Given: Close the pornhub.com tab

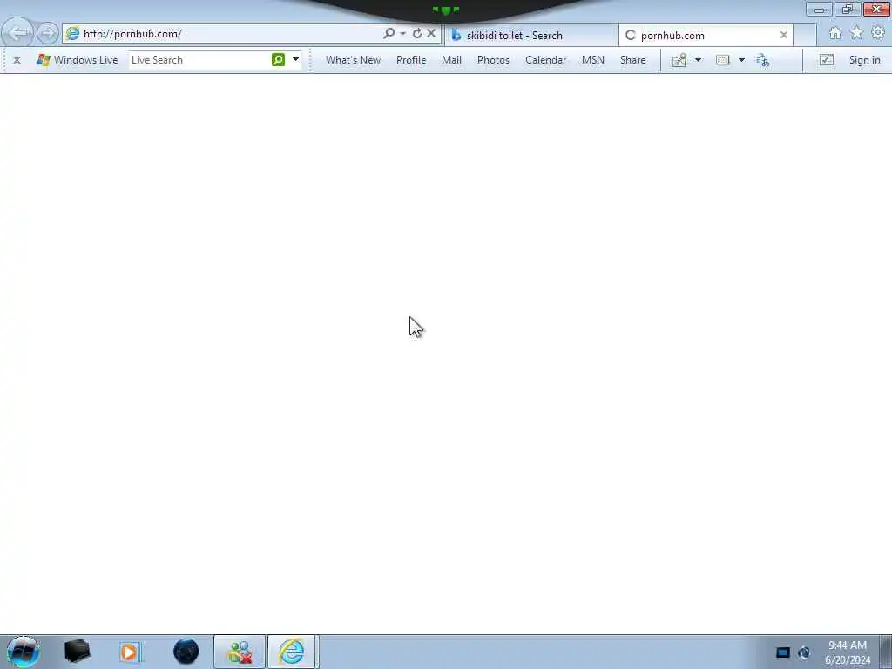Looking at the screenshot, I should tap(783, 35).
